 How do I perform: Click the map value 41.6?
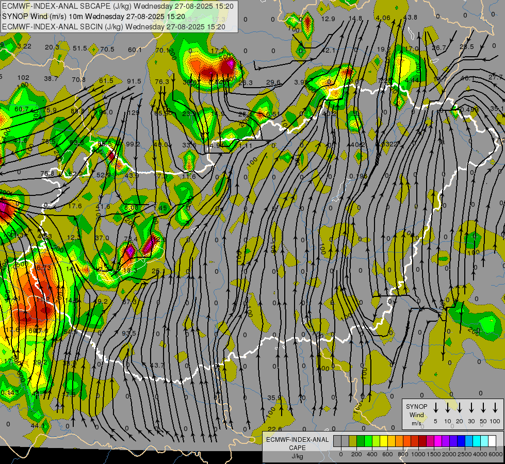pos(103,206)
